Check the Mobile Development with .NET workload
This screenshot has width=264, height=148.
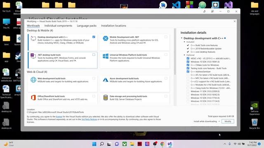tap(166, 37)
